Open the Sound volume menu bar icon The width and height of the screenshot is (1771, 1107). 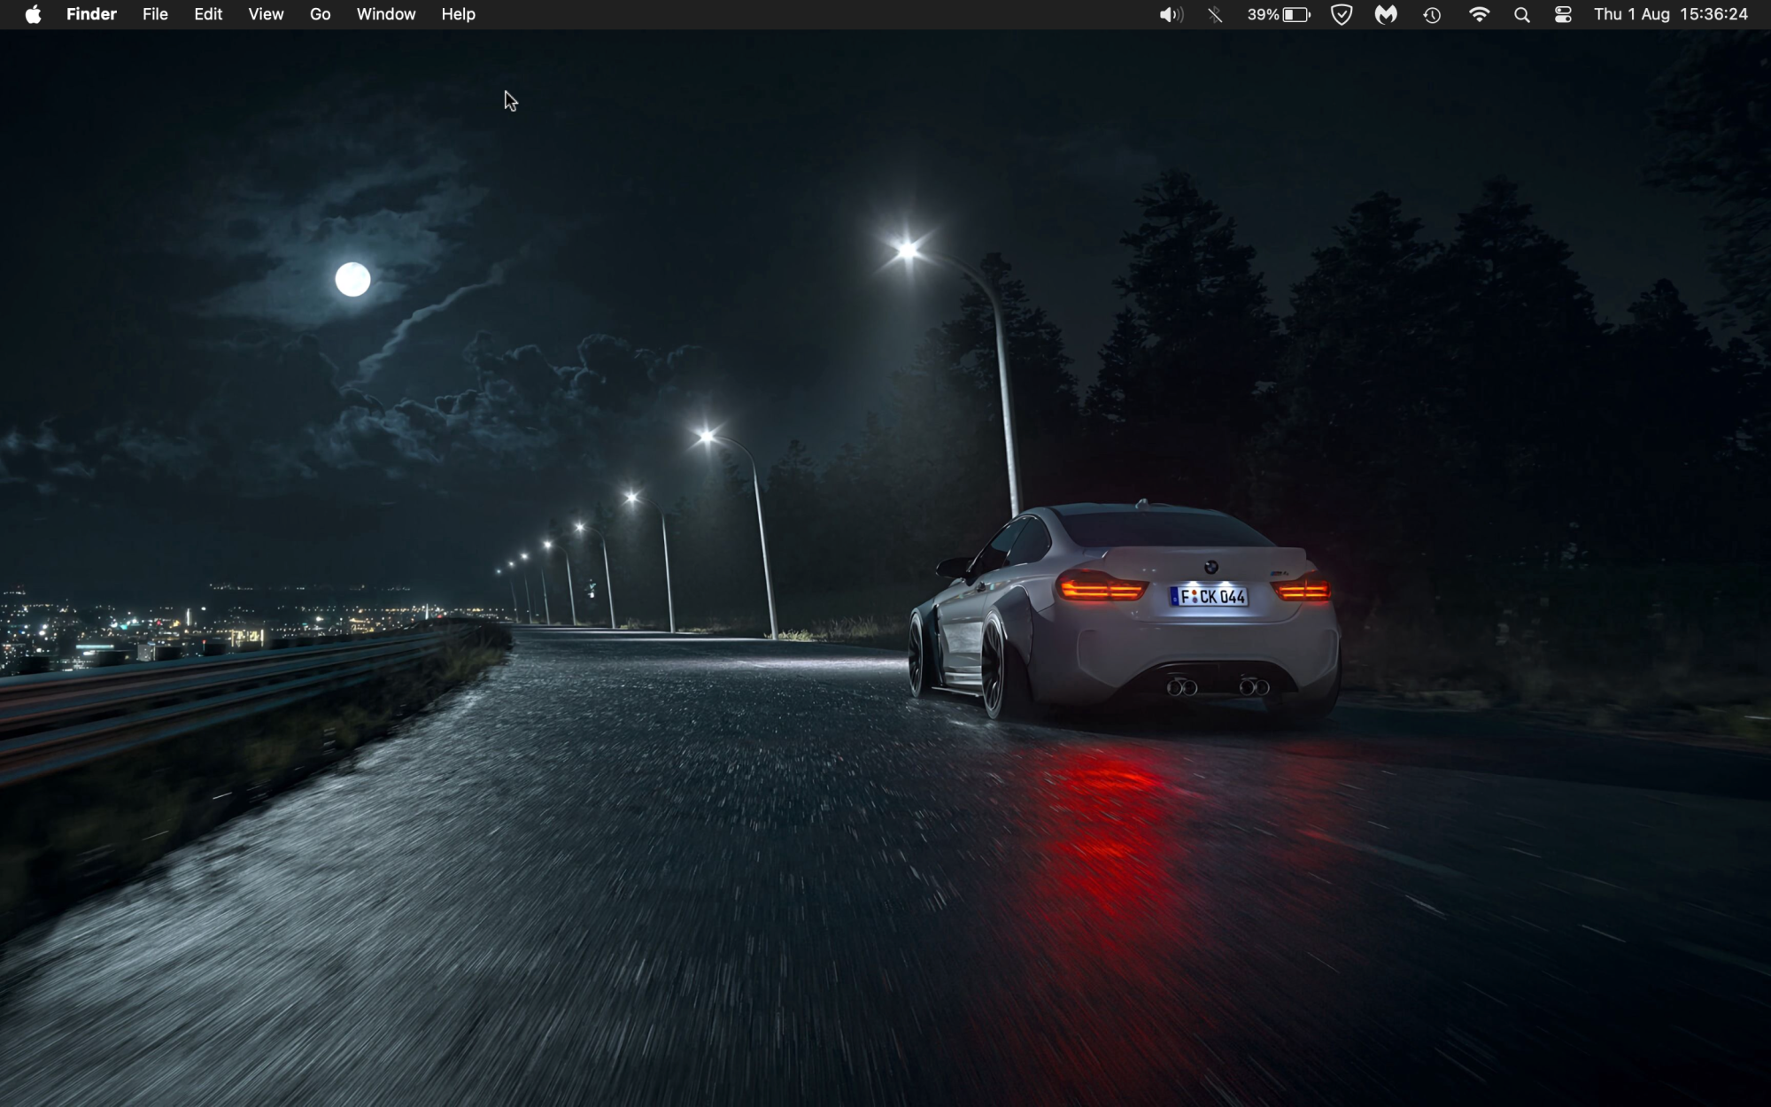point(1171,14)
